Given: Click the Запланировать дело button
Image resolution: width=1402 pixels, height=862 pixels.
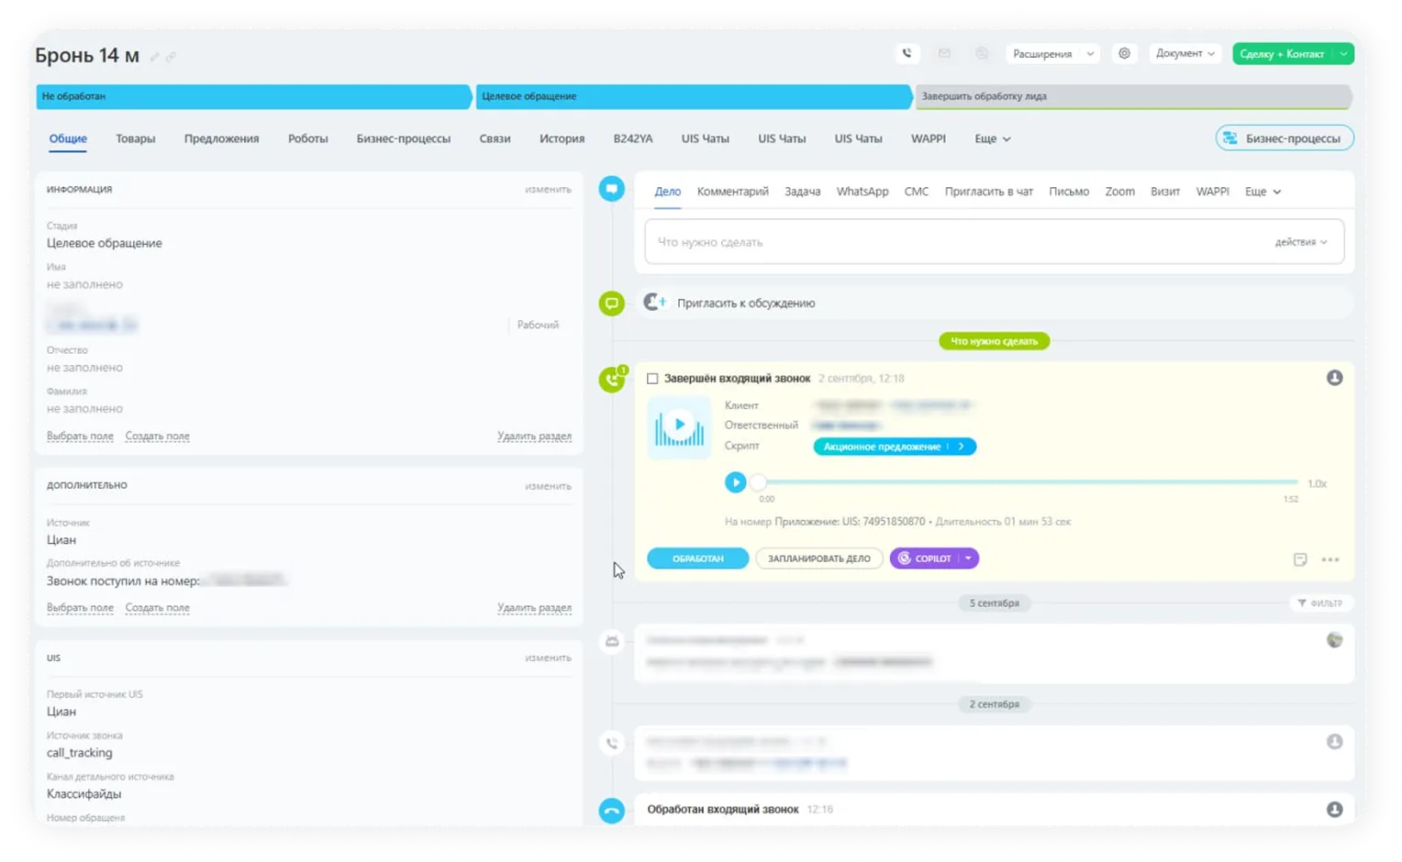Looking at the screenshot, I should pos(818,558).
